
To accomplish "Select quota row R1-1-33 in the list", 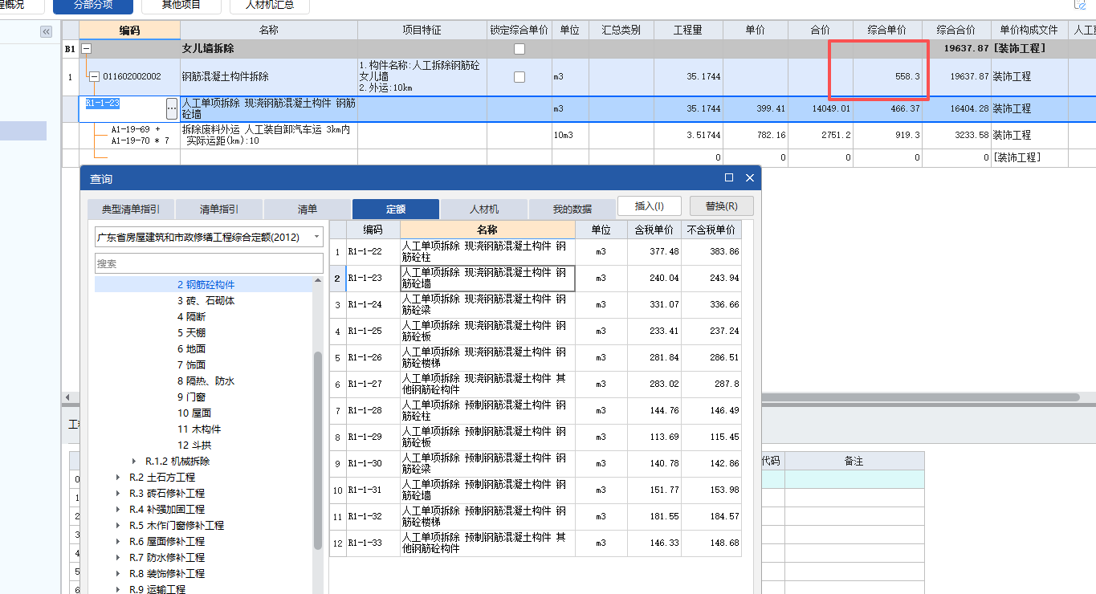I will click(x=536, y=543).
